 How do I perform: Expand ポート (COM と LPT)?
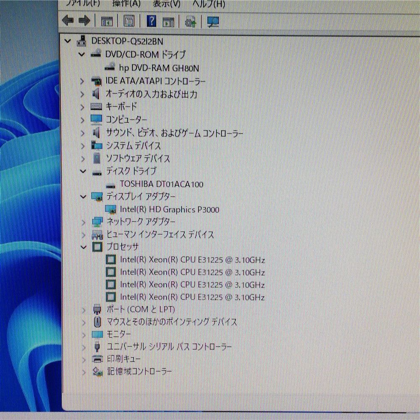tap(84, 310)
